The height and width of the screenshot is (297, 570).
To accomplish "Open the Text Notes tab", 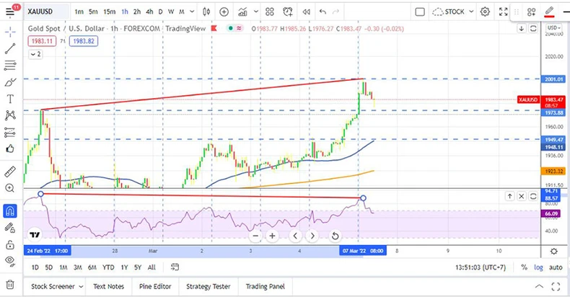I will point(108,286).
